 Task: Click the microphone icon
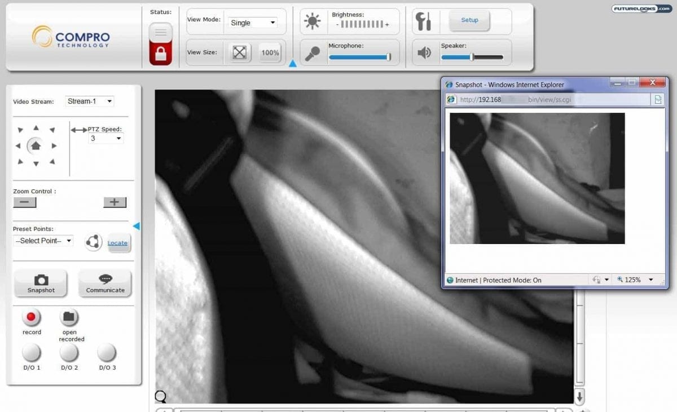coord(312,53)
